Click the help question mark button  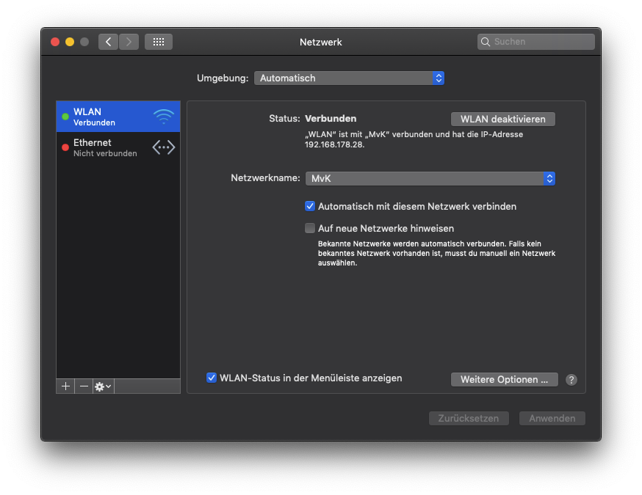(x=571, y=380)
